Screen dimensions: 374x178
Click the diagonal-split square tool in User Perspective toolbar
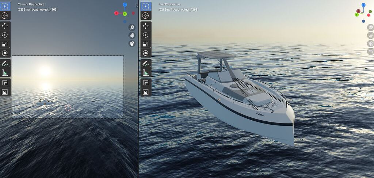click(x=146, y=92)
